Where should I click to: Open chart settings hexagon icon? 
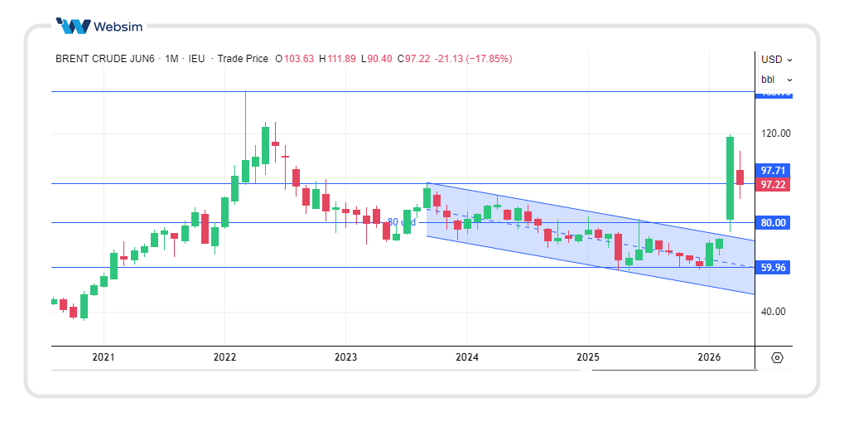(x=777, y=357)
